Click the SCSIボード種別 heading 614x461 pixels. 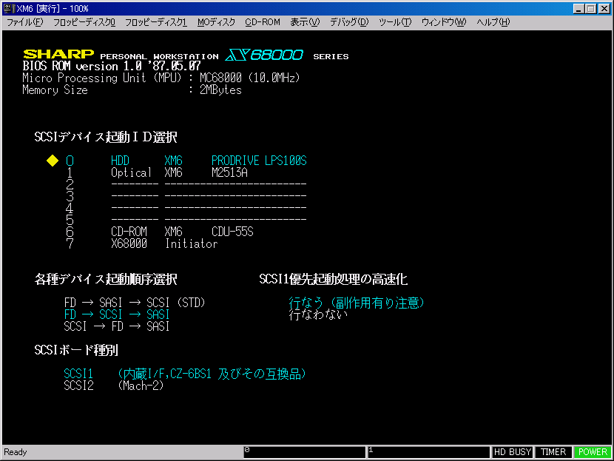76,350
